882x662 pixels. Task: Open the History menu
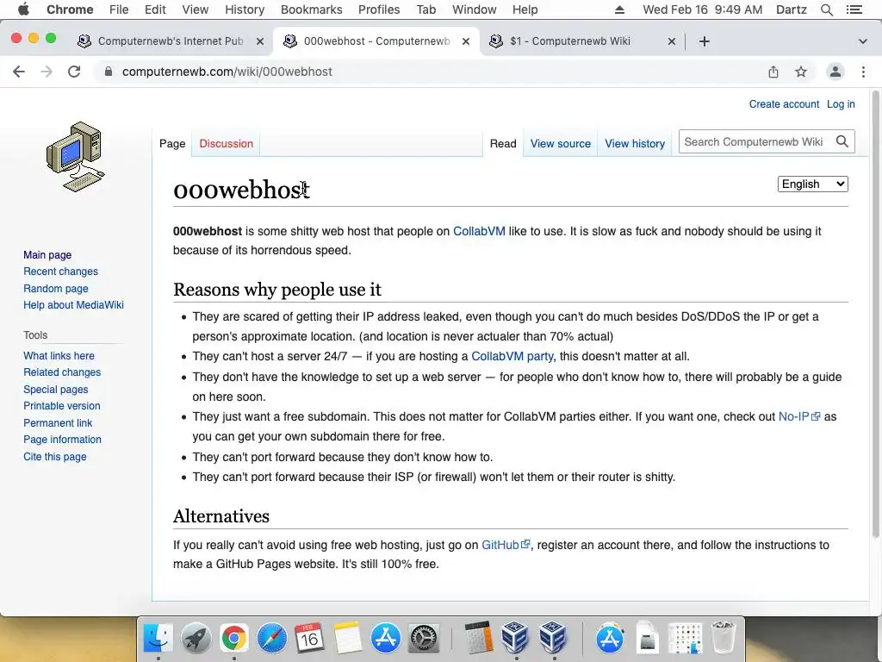(245, 9)
